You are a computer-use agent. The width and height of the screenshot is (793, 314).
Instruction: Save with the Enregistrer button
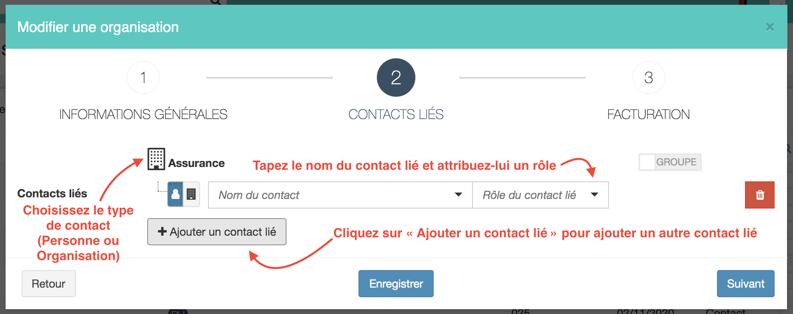(396, 284)
